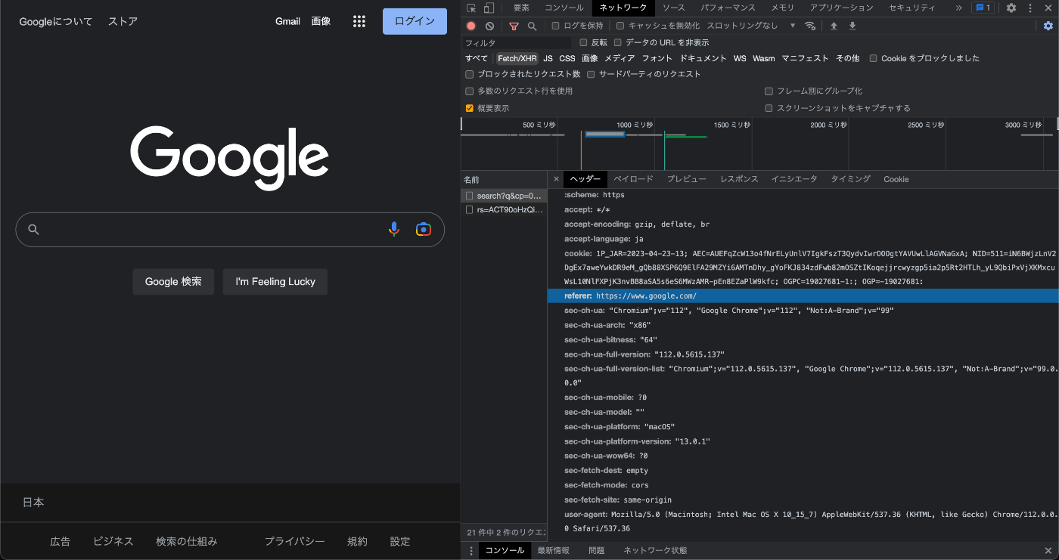1059x560 pixels.
Task: Open the console drawer three-dot menu
Action: coord(471,551)
